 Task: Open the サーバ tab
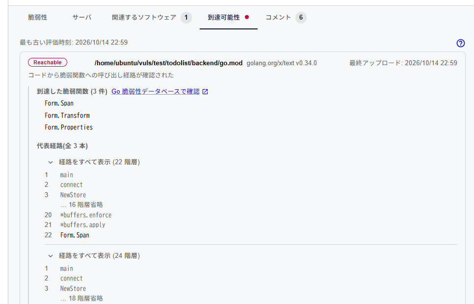[x=82, y=18]
